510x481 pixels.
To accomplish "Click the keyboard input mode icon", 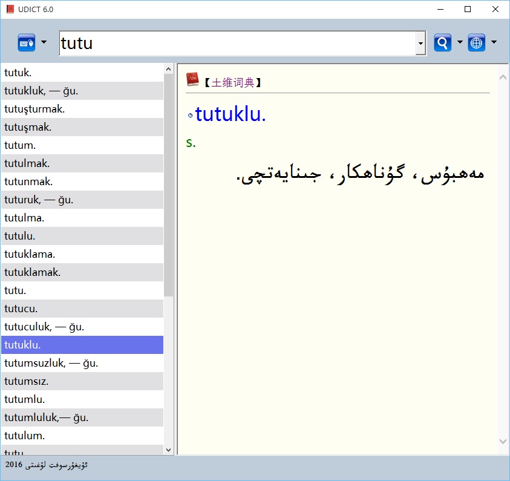I will click(27, 43).
